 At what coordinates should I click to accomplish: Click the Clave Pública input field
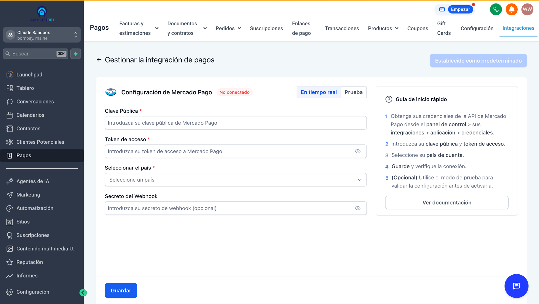click(x=236, y=123)
